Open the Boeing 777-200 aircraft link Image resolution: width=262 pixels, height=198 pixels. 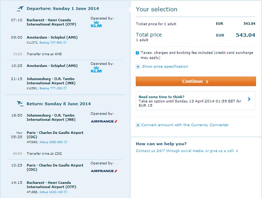tap(51, 88)
